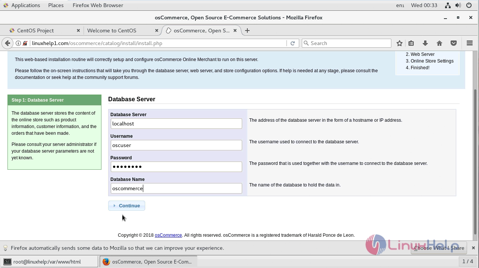Click the 'Database Server' page heading
Screen dimensions: 479x268
pyautogui.click(x=132, y=99)
